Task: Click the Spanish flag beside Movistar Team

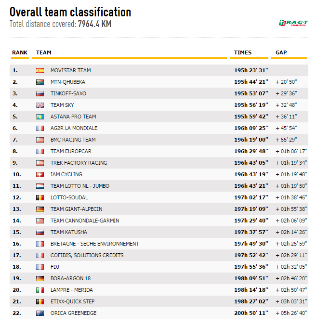Action: (40, 70)
